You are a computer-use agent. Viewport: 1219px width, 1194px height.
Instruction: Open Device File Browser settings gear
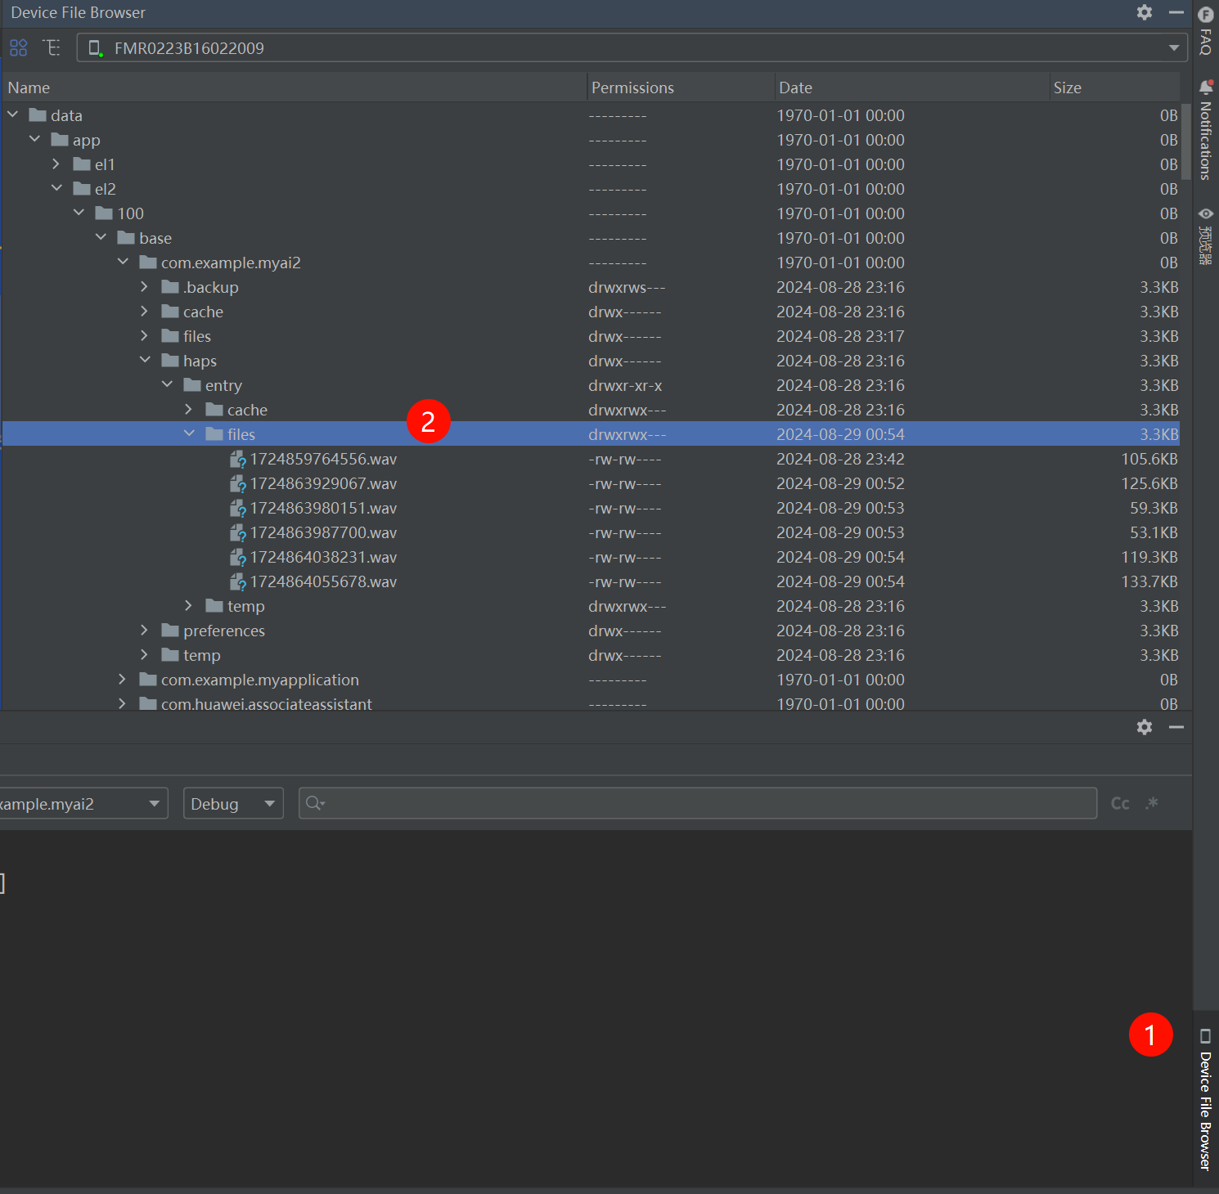pyautogui.click(x=1145, y=12)
